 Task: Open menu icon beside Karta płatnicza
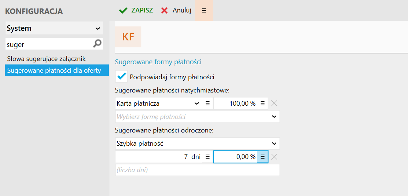click(x=207, y=104)
